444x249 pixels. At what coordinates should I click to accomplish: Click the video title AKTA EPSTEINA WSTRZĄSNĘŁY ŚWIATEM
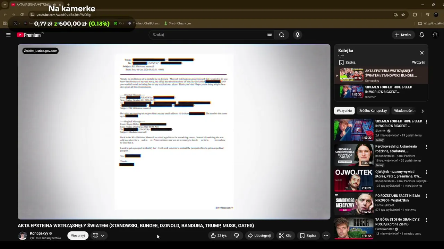(x=136, y=225)
